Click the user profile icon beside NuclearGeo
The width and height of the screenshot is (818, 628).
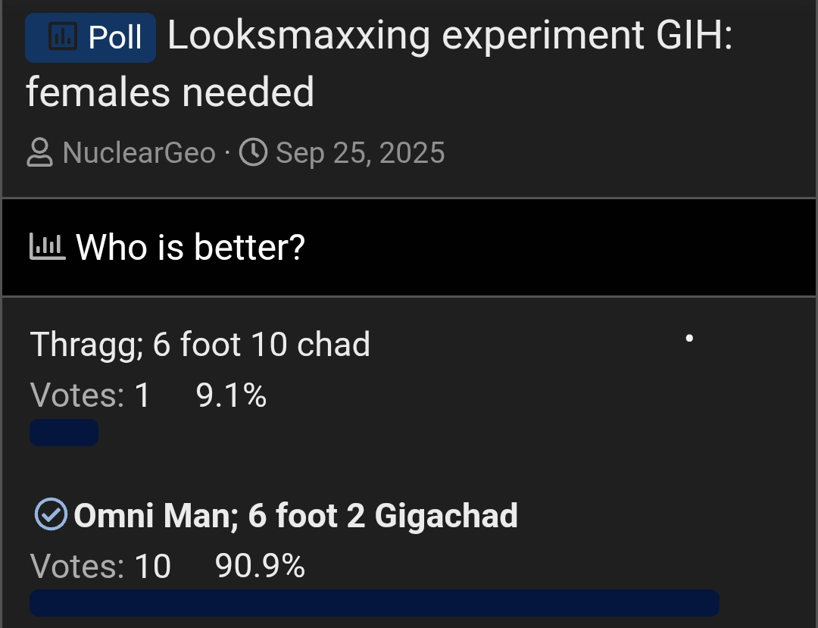tap(39, 154)
